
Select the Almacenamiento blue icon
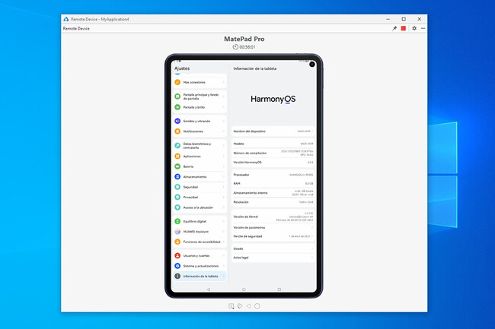pos(177,176)
